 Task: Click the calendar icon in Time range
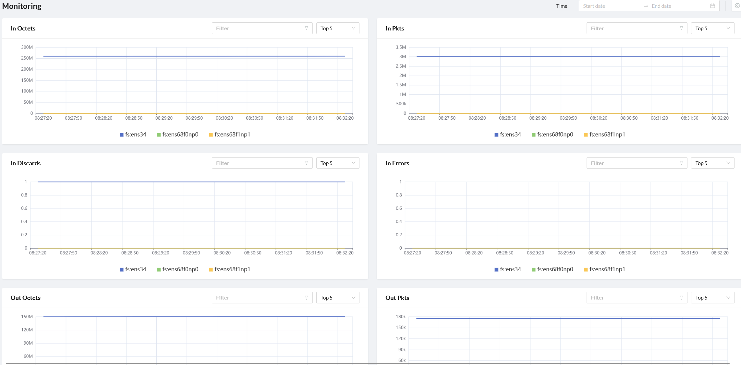712,6
